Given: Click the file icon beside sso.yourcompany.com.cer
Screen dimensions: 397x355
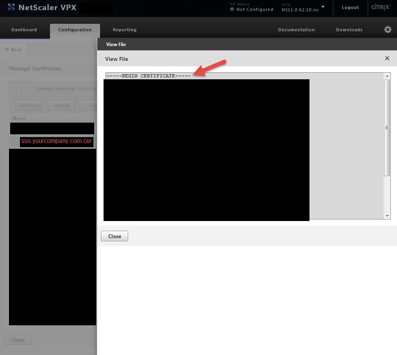Looking at the screenshot, I should point(16,141).
